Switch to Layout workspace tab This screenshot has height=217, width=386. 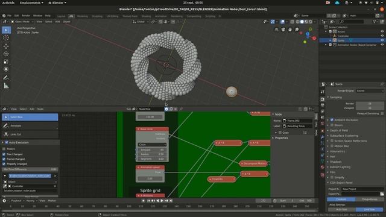click(62, 16)
